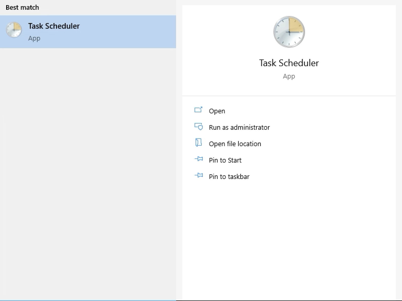This screenshot has height=301, width=402.
Task: Click the Pin to taskbar pin icon
Action: click(198, 176)
